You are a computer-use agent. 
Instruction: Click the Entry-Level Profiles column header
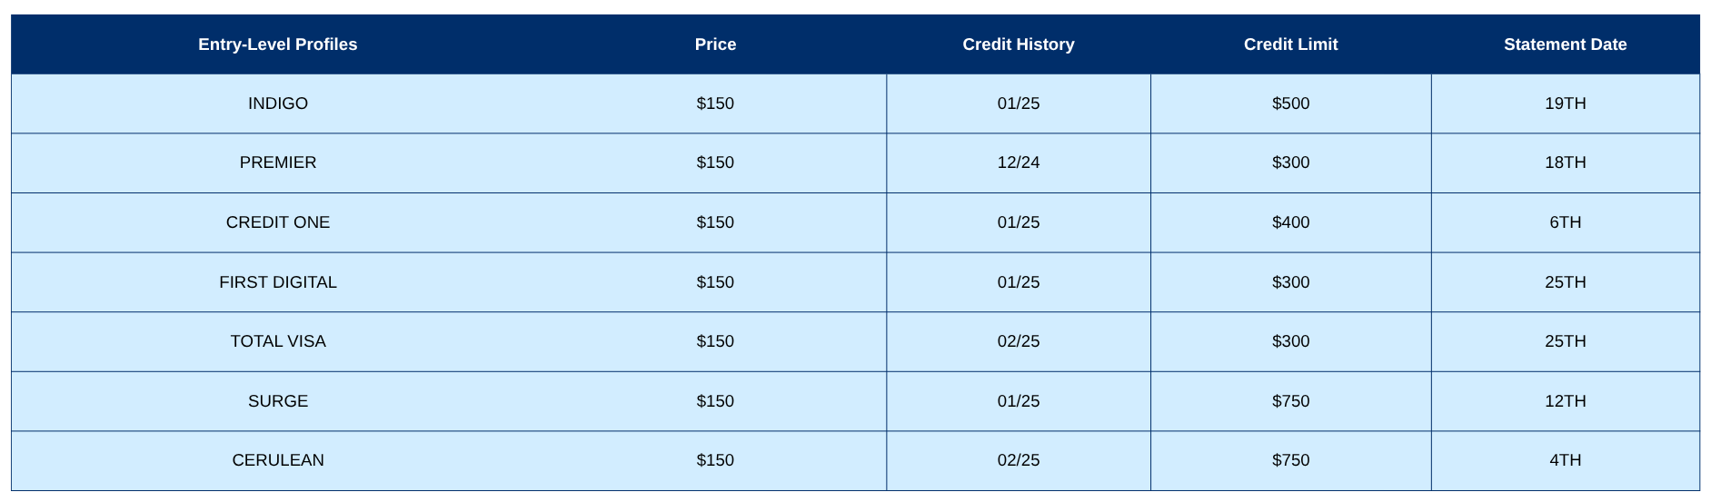pos(277,44)
